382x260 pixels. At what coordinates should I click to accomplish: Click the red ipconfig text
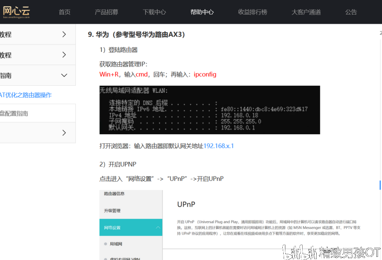[x=205, y=74]
